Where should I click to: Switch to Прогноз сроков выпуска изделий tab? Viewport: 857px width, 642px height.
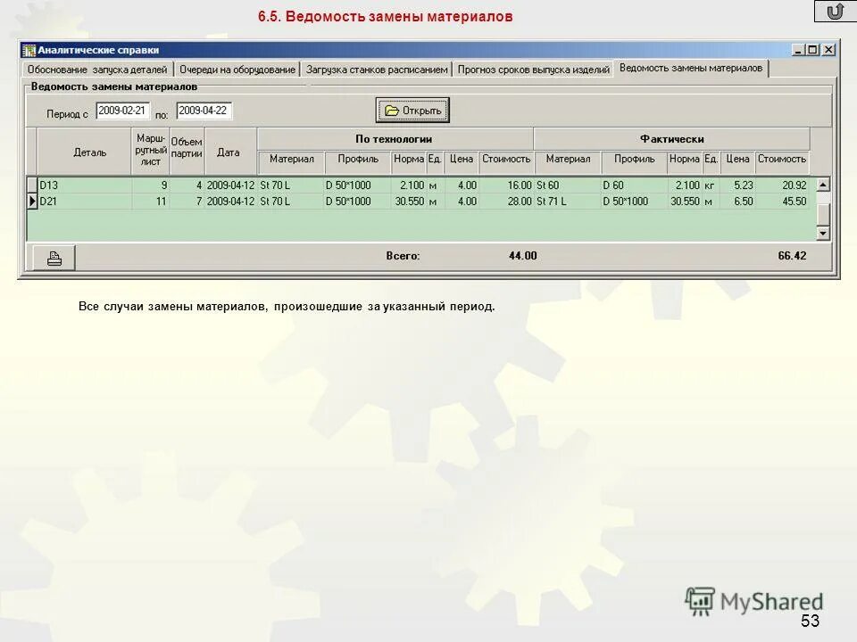[532, 67]
